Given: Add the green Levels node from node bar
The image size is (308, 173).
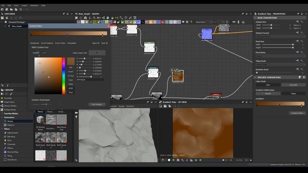Looking at the screenshot, I should 135,22.
